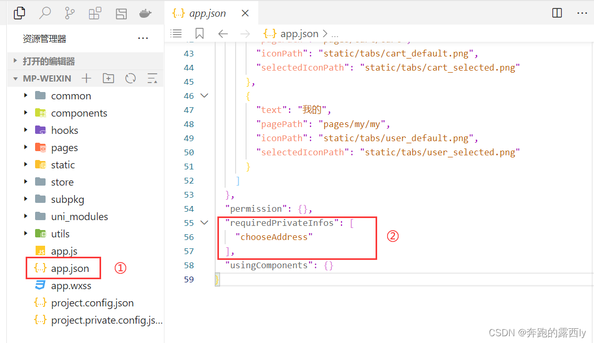Open the Extensions view
The height and width of the screenshot is (343, 594).
(x=95, y=13)
